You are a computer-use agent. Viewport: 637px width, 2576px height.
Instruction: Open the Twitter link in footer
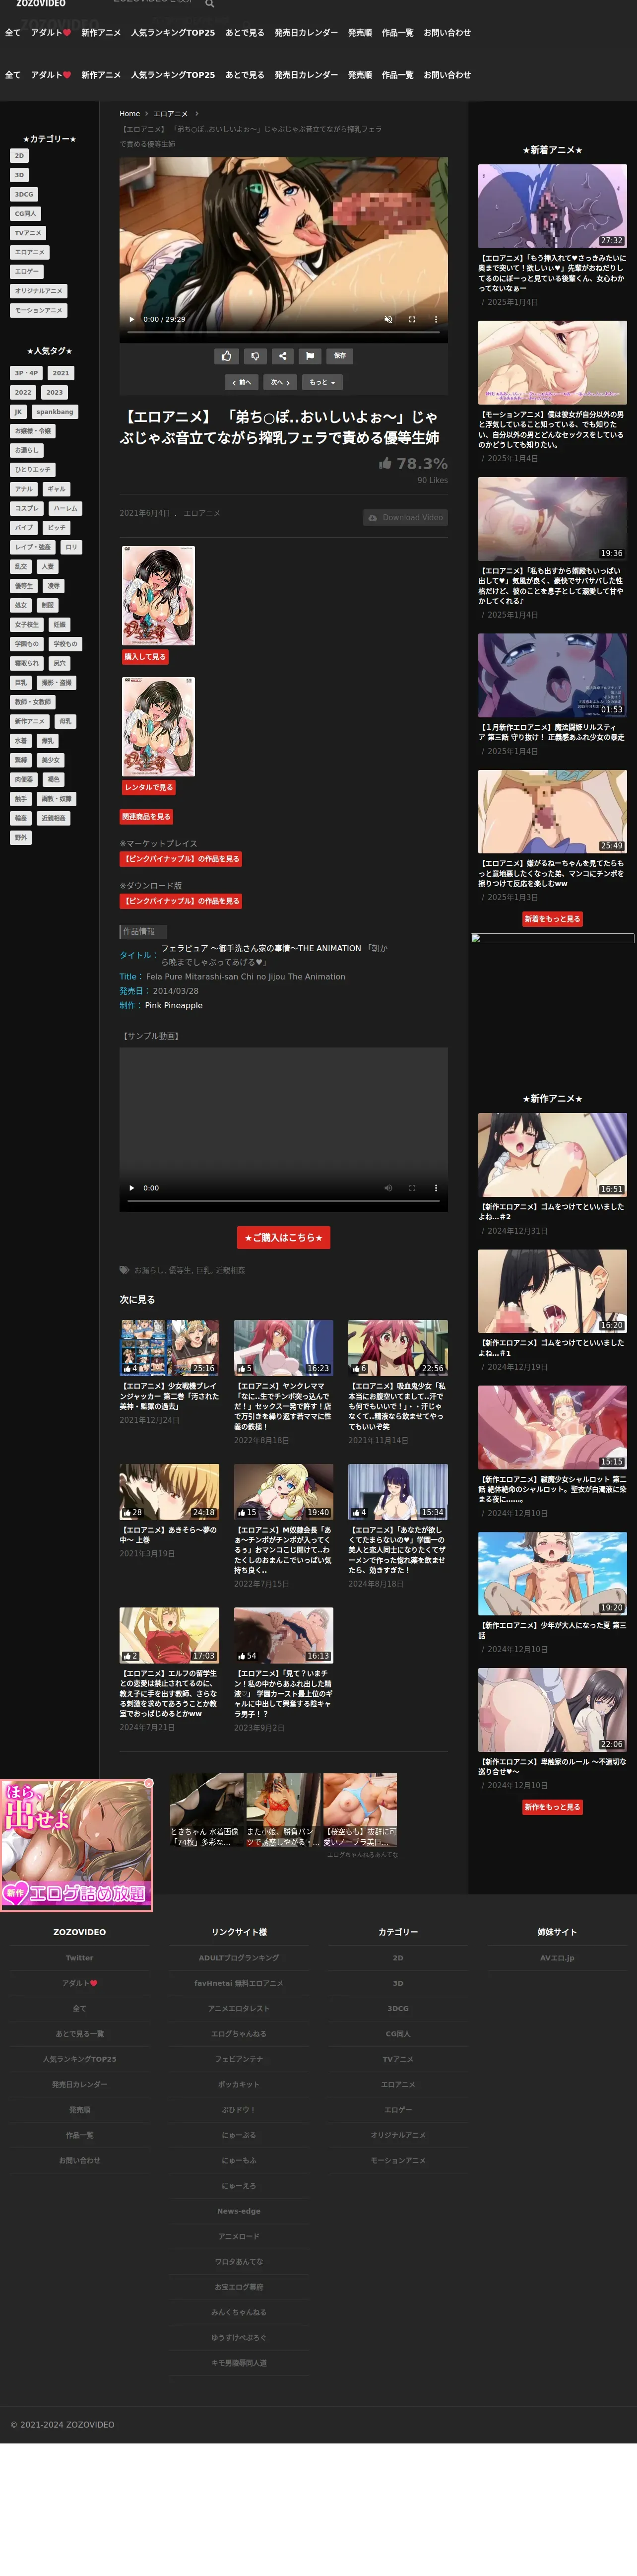[79, 1958]
